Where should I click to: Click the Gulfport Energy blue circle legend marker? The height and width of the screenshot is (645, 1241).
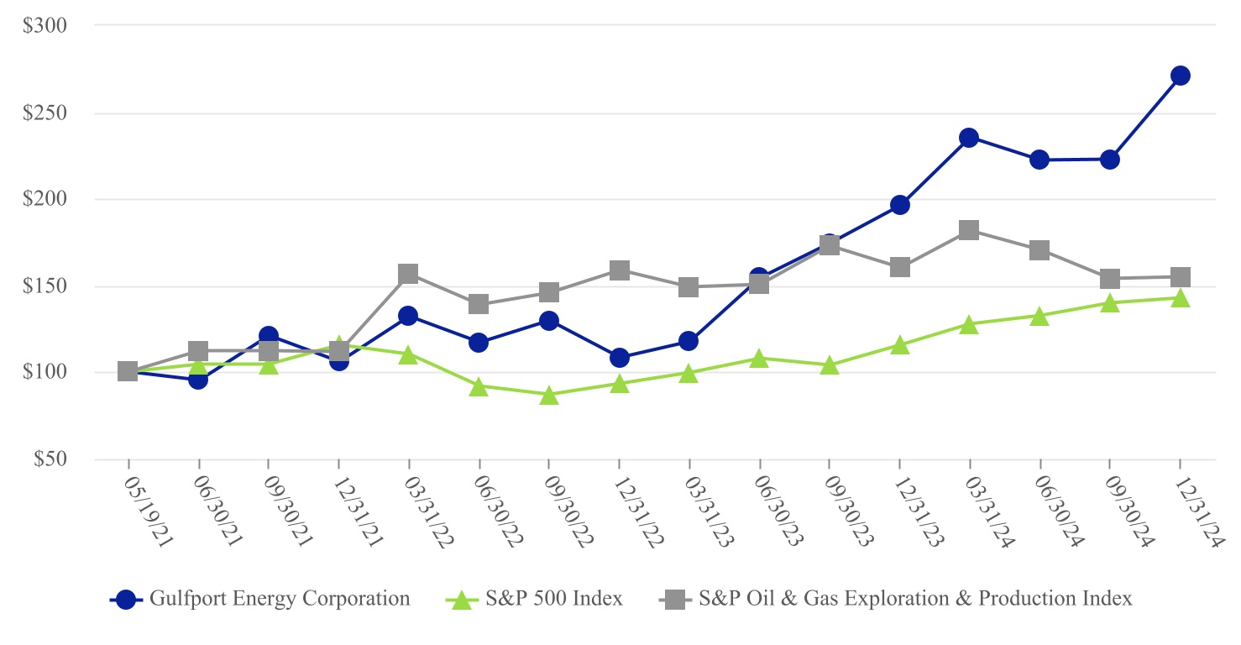coord(126,600)
